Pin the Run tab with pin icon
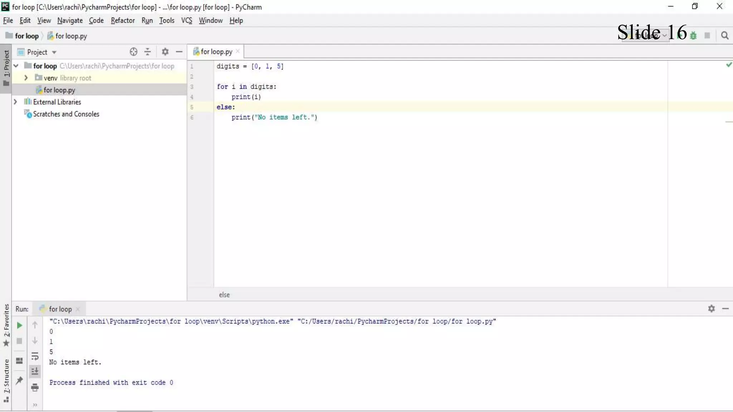The image size is (733, 412). (x=19, y=381)
